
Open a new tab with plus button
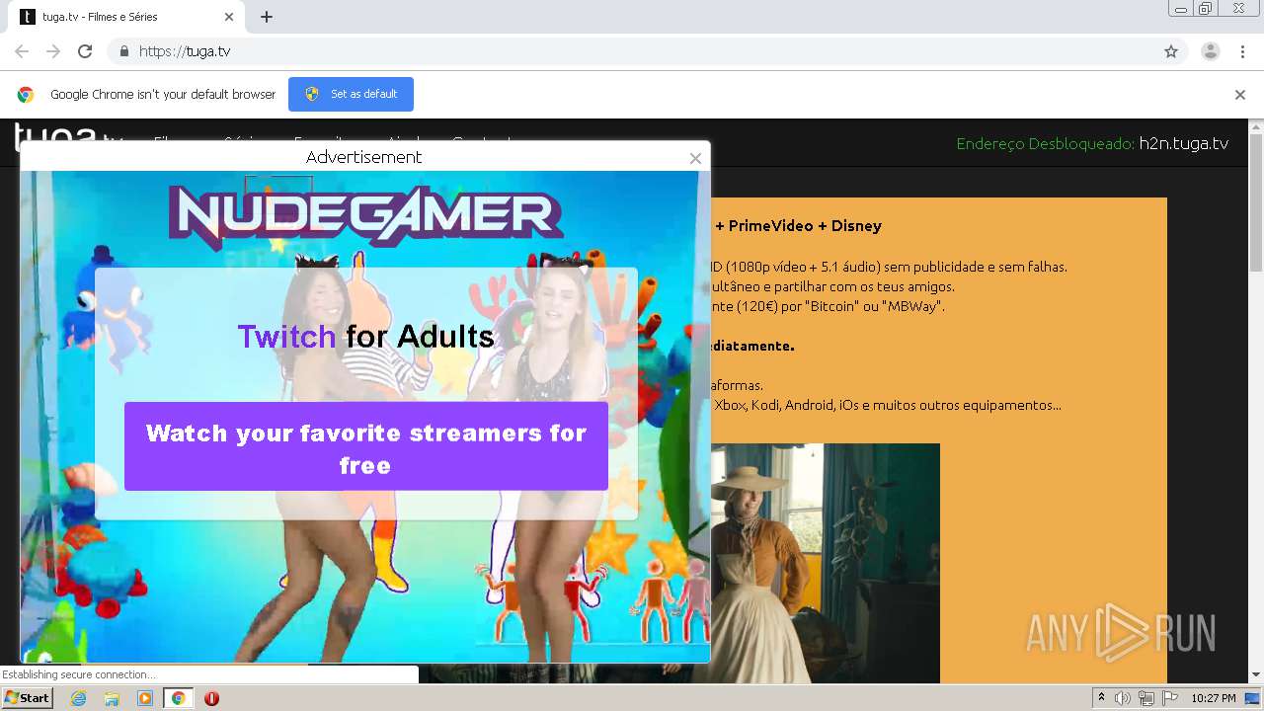pyautogui.click(x=267, y=17)
